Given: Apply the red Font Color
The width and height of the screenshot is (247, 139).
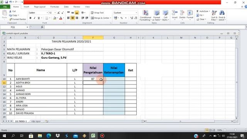Looking at the screenshot, I should click(61, 18).
